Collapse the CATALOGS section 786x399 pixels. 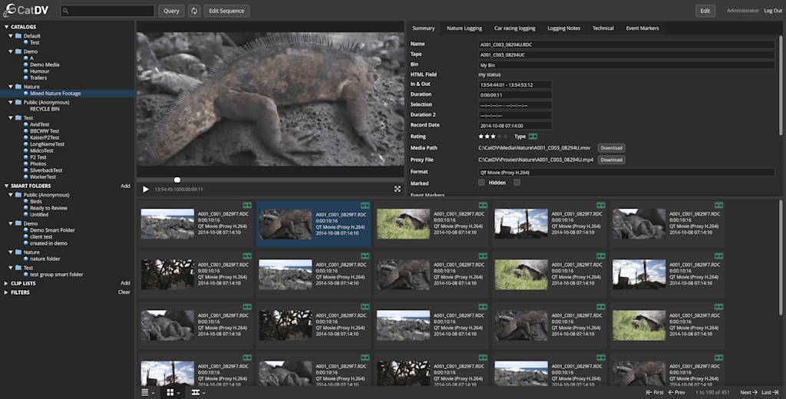[7, 27]
